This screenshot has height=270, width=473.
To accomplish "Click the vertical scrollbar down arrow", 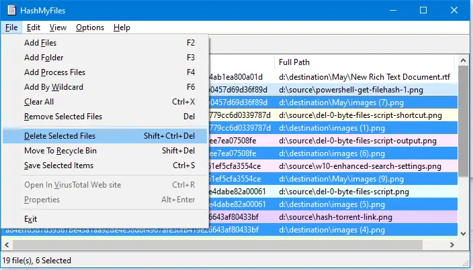I will click(463, 233).
